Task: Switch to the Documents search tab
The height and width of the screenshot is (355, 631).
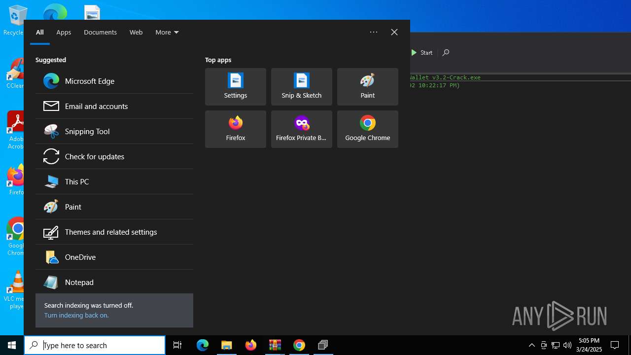Action: pos(100,33)
